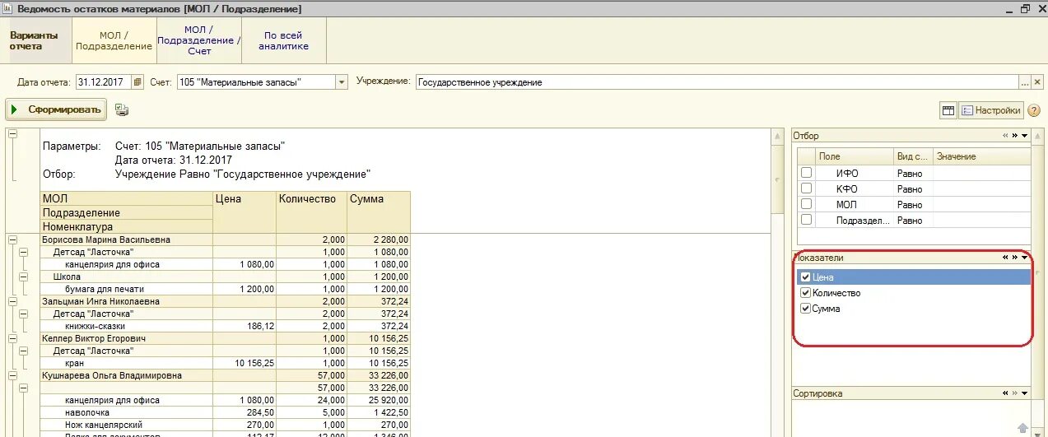The width and height of the screenshot is (1048, 437).
Task: Switch to МОЛ / Подразделение report variant
Action: coord(114,41)
